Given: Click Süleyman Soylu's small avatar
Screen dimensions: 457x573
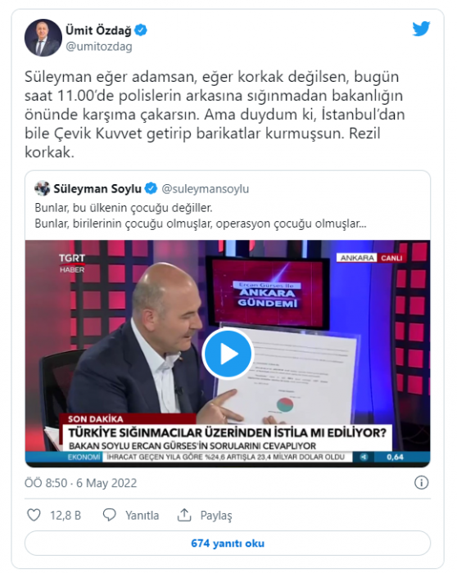Looking at the screenshot, I should [42, 188].
